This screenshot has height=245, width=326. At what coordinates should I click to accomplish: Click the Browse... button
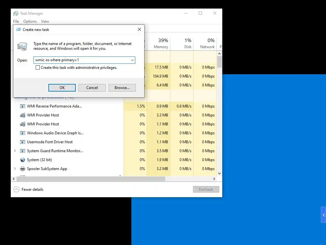coord(122,88)
